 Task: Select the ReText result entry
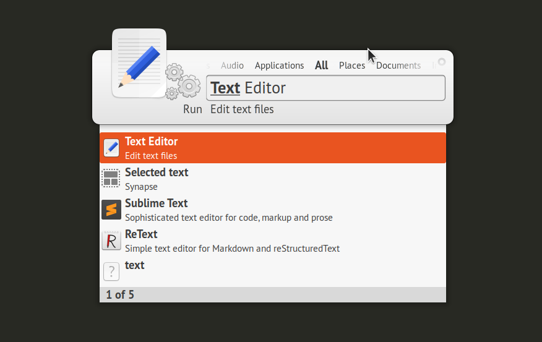tap(272, 241)
